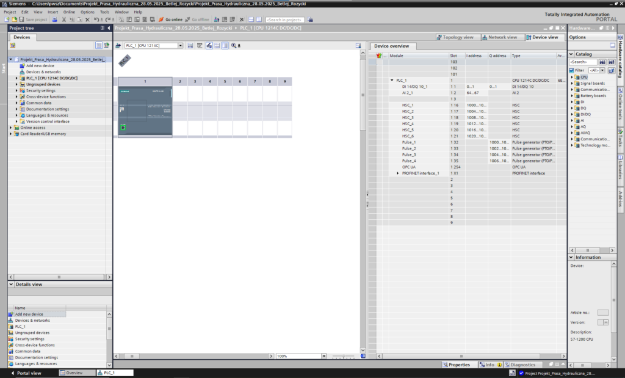This screenshot has width=625, height=378.
Task: Select the PLC module in rack slot 1
Action: 145,112
